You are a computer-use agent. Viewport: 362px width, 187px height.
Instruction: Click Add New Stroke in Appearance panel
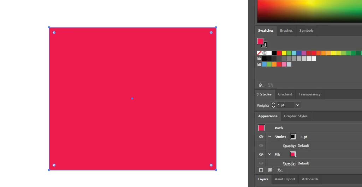261,170
